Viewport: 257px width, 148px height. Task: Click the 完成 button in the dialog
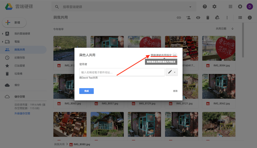click(86, 91)
